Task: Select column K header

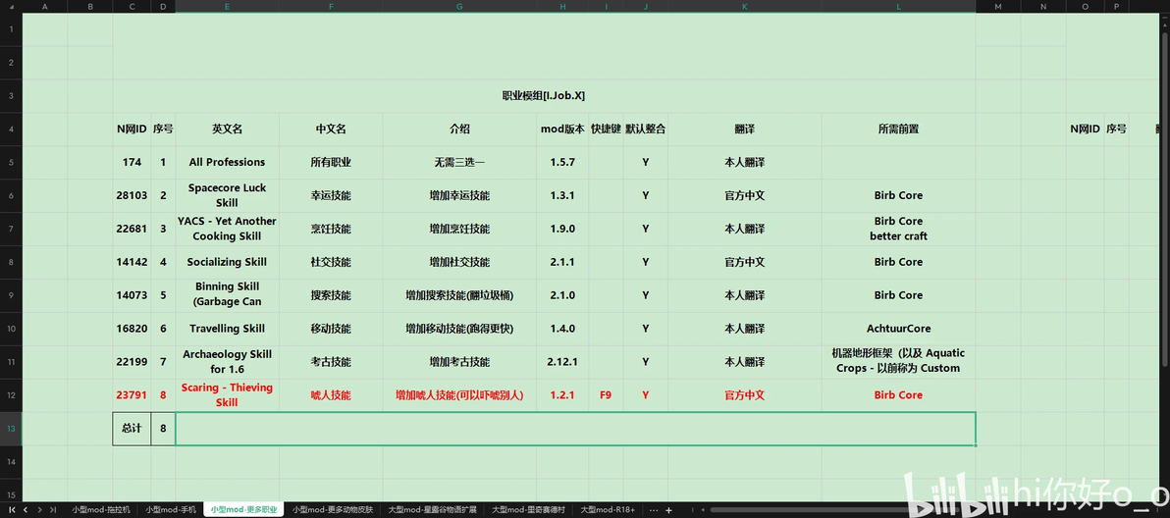Action: tap(745, 6)
